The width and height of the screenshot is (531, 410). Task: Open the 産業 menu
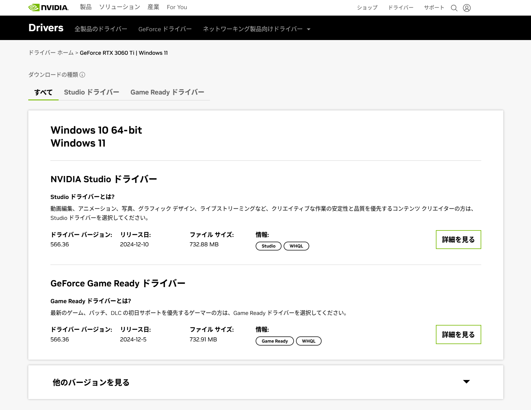(x=153, y=7)
